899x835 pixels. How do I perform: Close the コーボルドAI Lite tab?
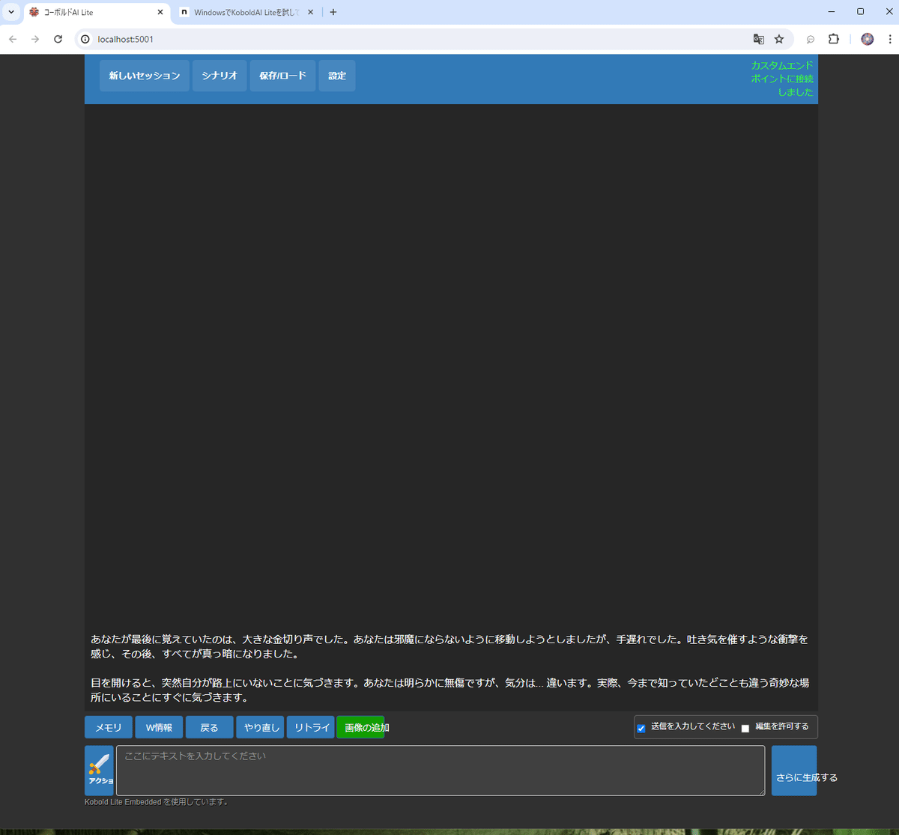[160, 12]
